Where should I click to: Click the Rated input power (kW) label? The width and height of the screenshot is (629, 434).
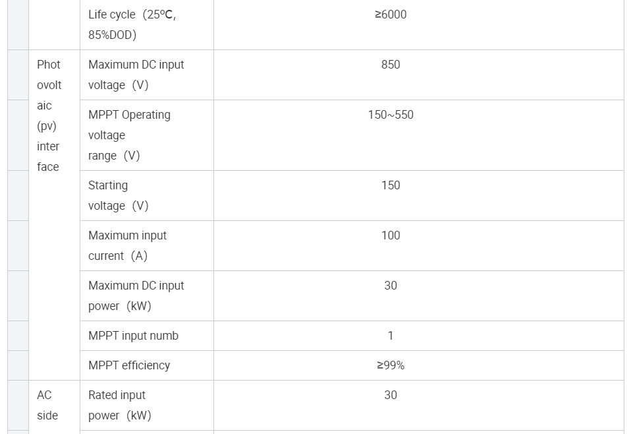120,405
